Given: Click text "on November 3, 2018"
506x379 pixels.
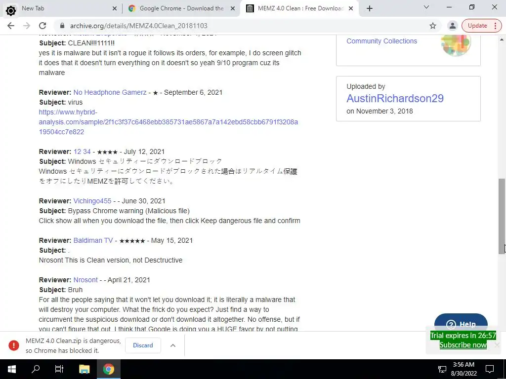Looking at the screenshot, I should pos(379,111).
